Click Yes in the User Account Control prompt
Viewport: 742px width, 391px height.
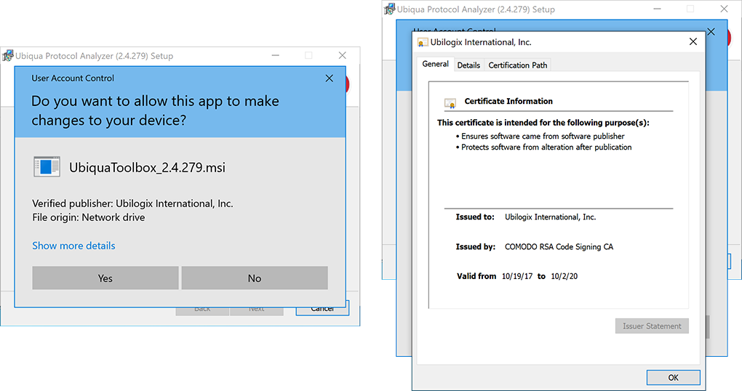coord(105,278)
